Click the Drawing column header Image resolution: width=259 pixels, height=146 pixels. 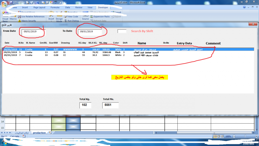(66, 43)
